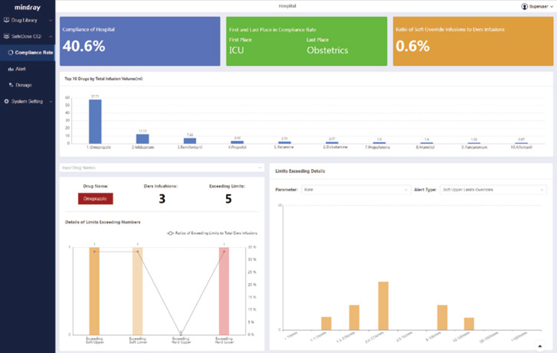The image size is (557, 353).
Task: Go to the Dosage menu item
Action: point(24,85)
